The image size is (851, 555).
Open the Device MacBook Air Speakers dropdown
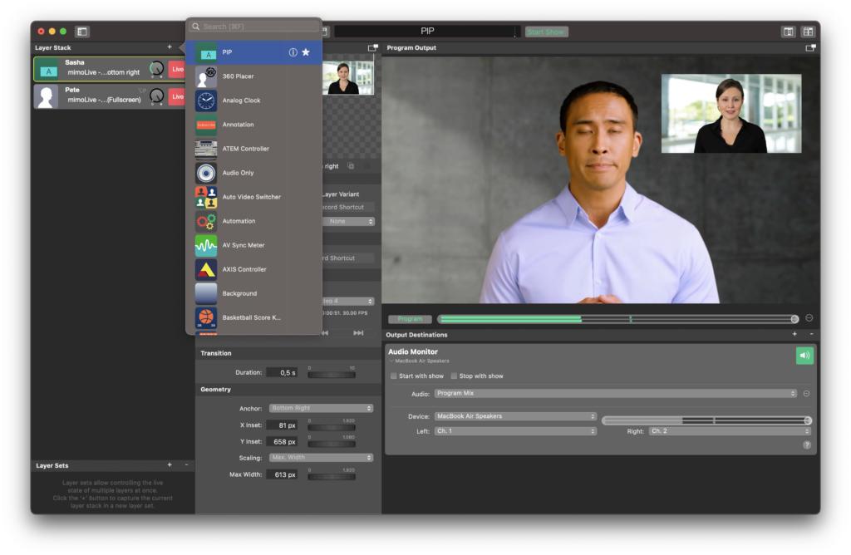tap(515, 416)
